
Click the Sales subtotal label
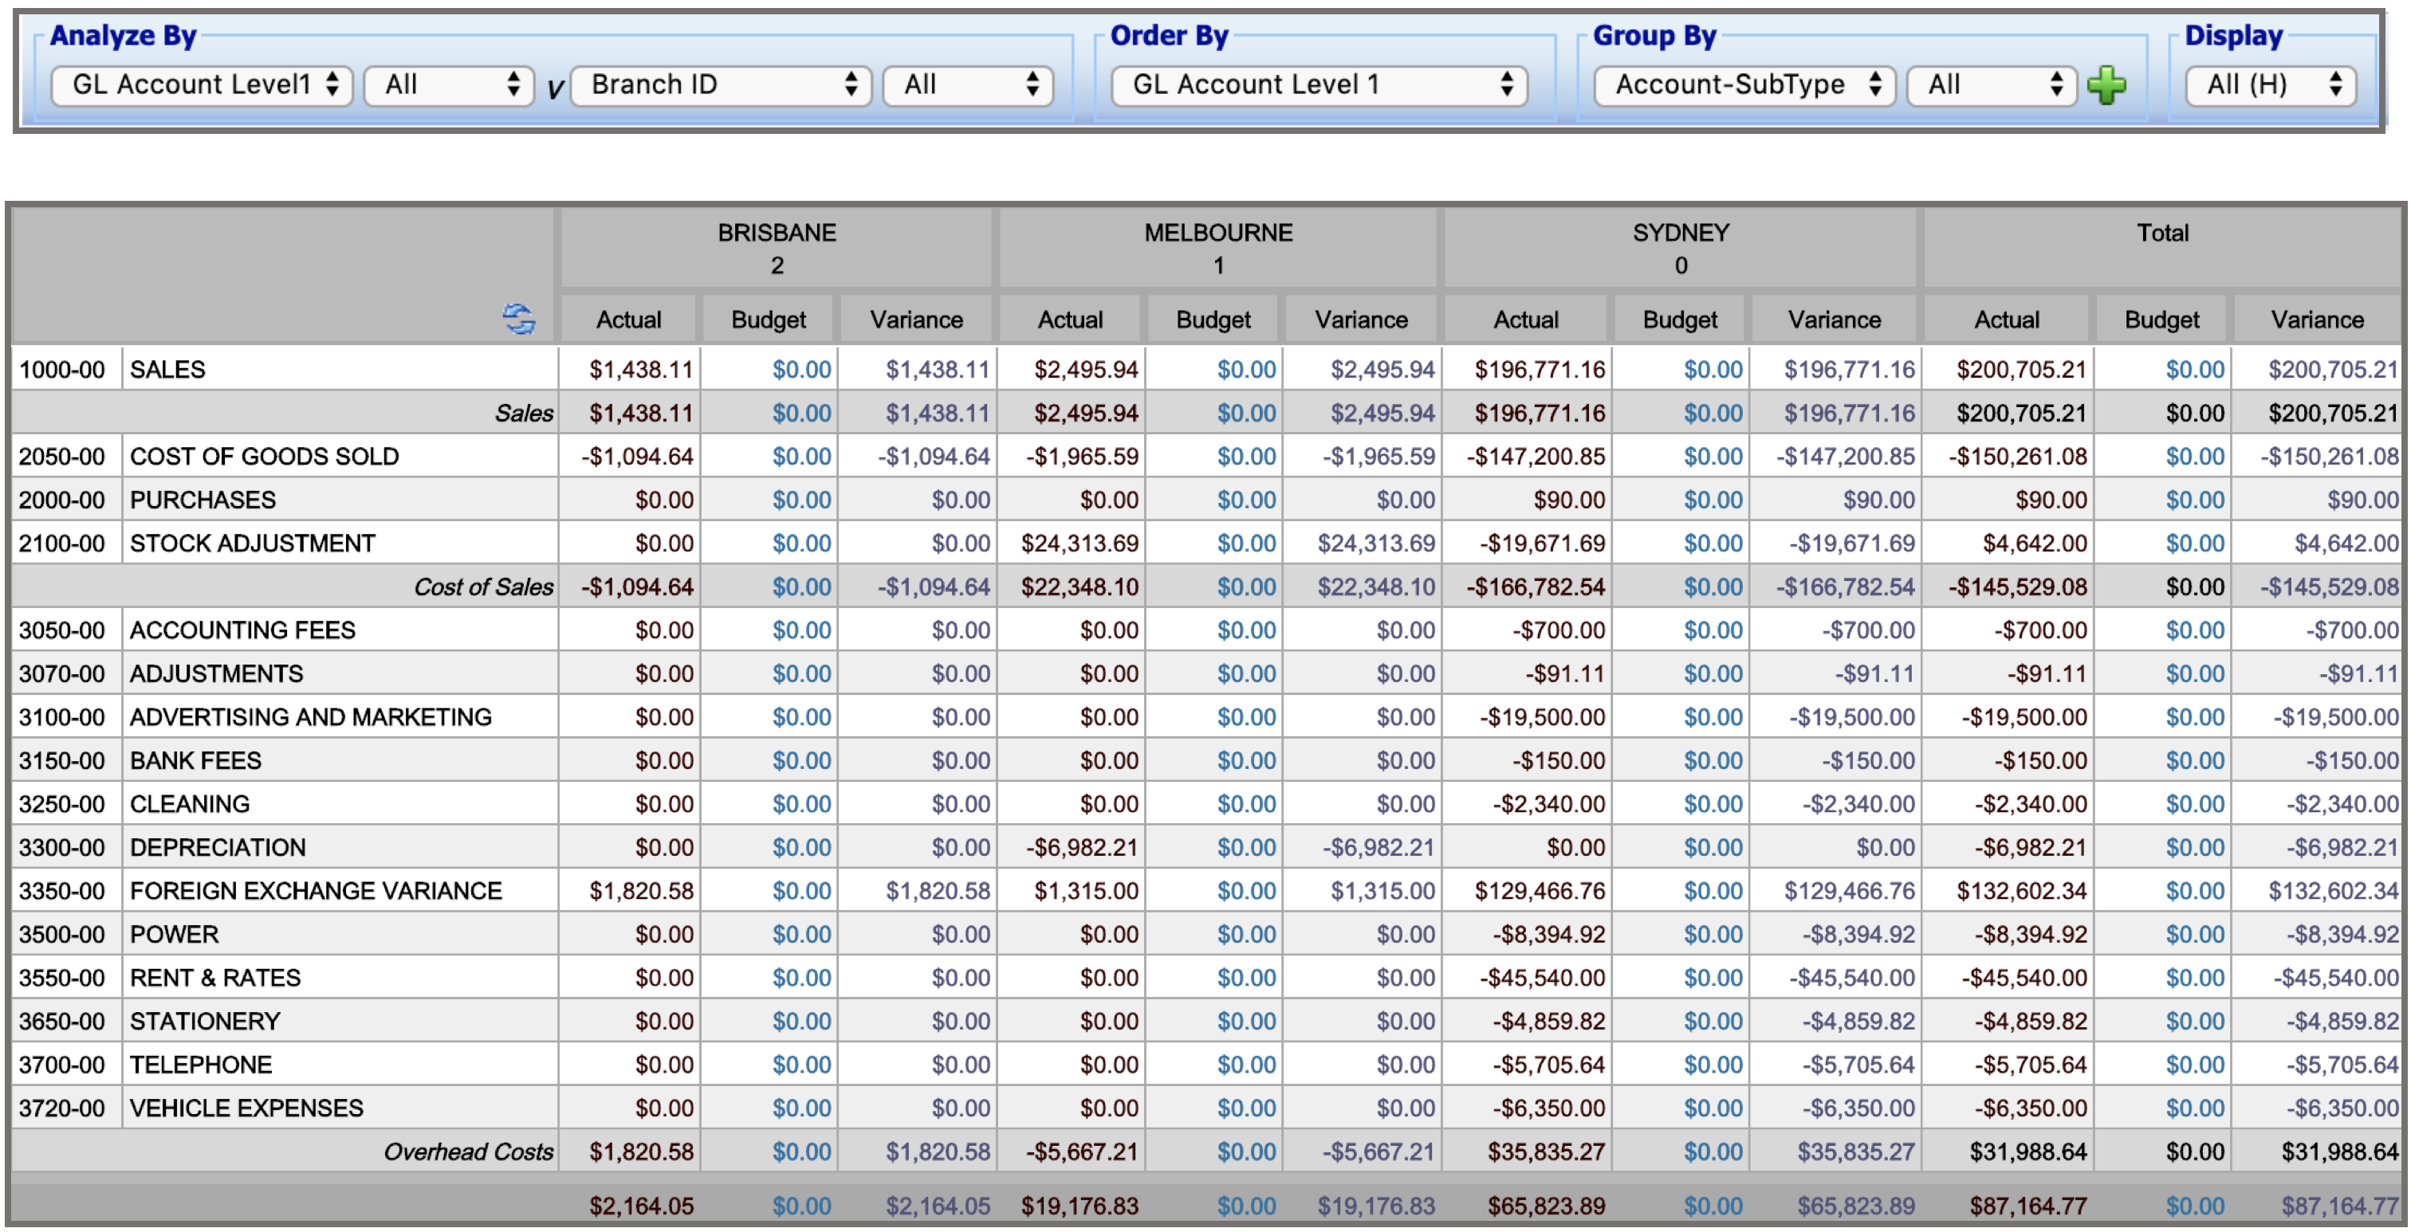click(524, 414)
